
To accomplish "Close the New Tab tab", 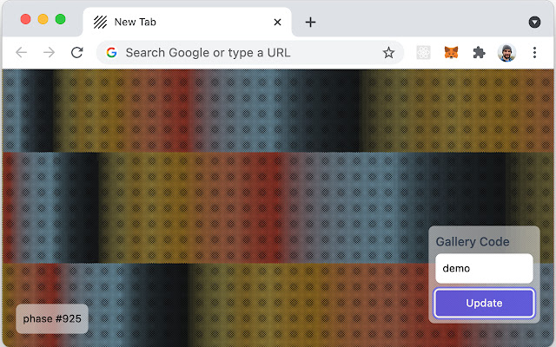I will click(x=277, y=23).
